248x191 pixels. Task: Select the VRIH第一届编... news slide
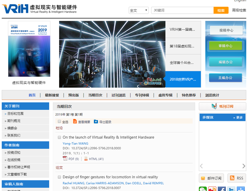[183, 29]
